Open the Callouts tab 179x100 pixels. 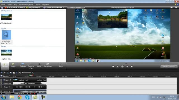[23, 65]
